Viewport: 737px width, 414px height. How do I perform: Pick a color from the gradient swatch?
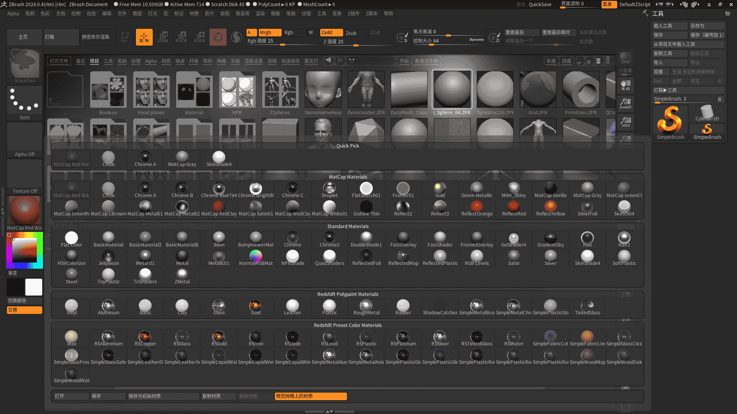tap(25, 250)
